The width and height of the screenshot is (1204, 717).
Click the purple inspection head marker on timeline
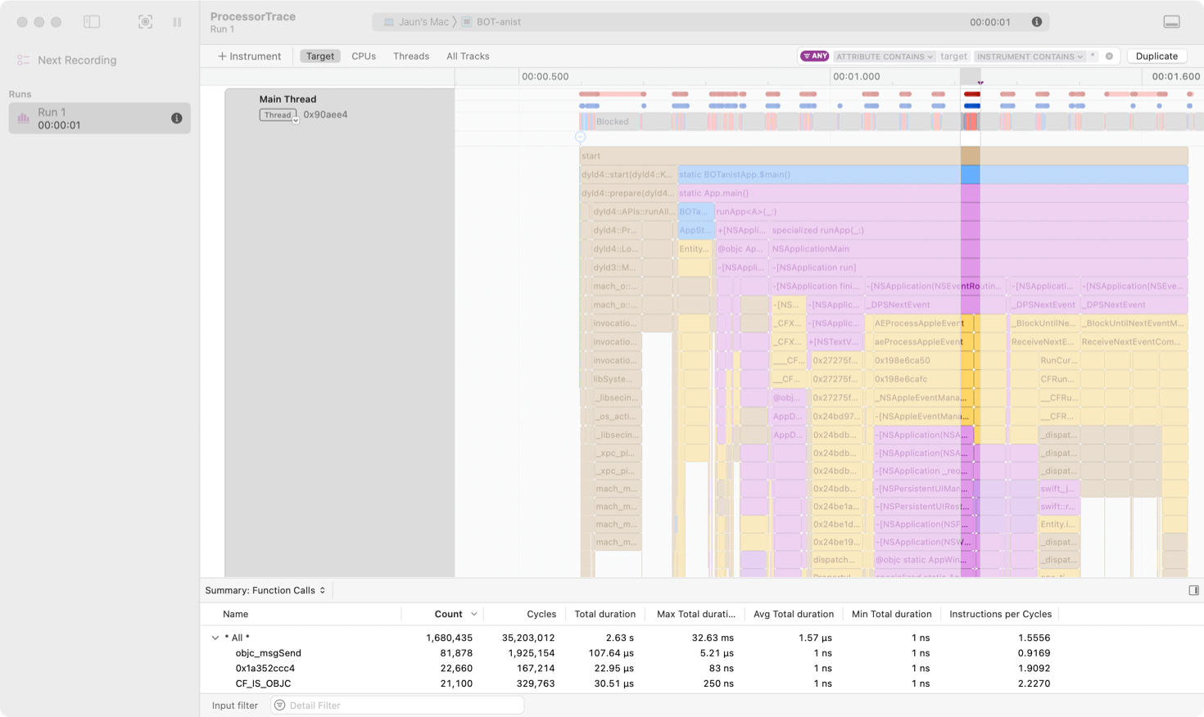[x=980, y=83]
